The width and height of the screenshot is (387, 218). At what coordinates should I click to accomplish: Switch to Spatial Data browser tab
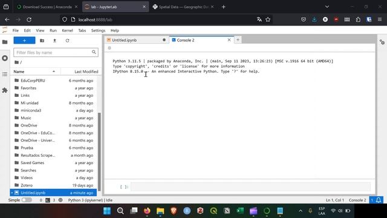(183, 7)
